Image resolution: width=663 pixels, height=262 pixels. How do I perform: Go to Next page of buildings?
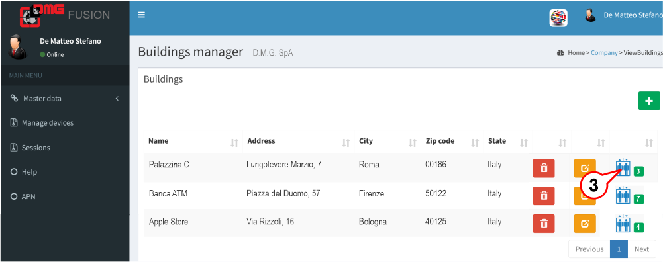coord(641,249)
